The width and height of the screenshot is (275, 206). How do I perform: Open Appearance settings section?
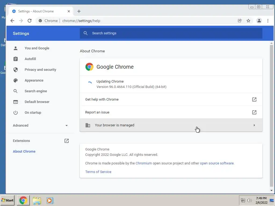pos(34,80)
